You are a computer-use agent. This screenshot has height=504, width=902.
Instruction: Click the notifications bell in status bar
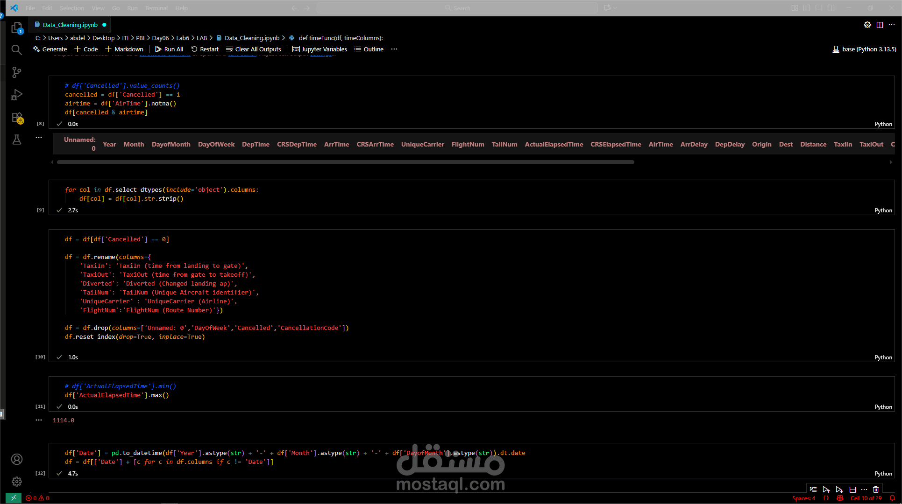coord(892,498)
